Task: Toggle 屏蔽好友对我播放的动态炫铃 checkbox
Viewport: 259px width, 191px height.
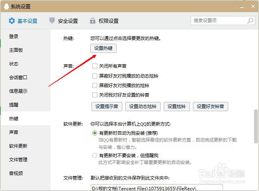Action: [x=95, y=76]
